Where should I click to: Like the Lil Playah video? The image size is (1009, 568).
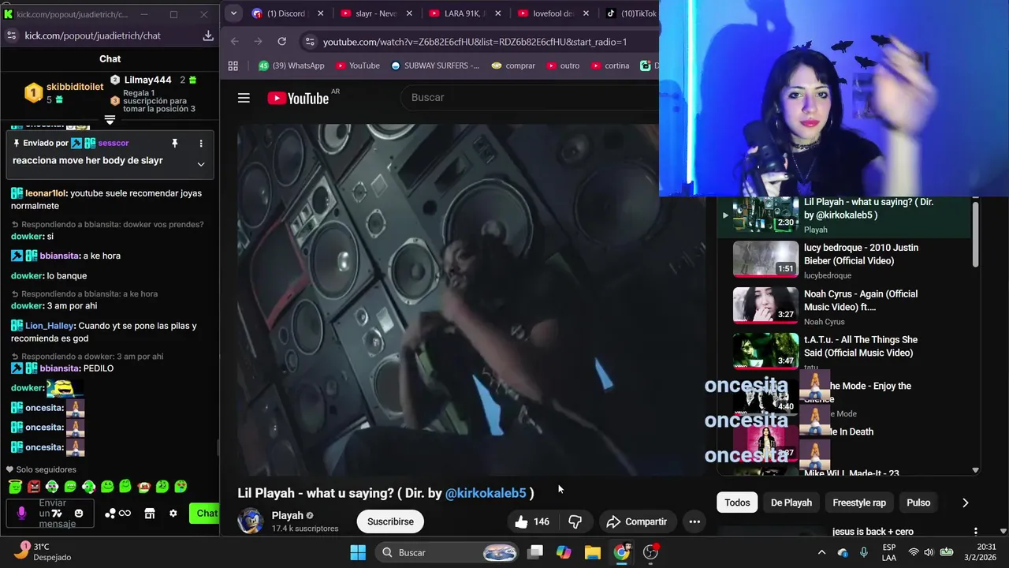(x=532, y=521)
